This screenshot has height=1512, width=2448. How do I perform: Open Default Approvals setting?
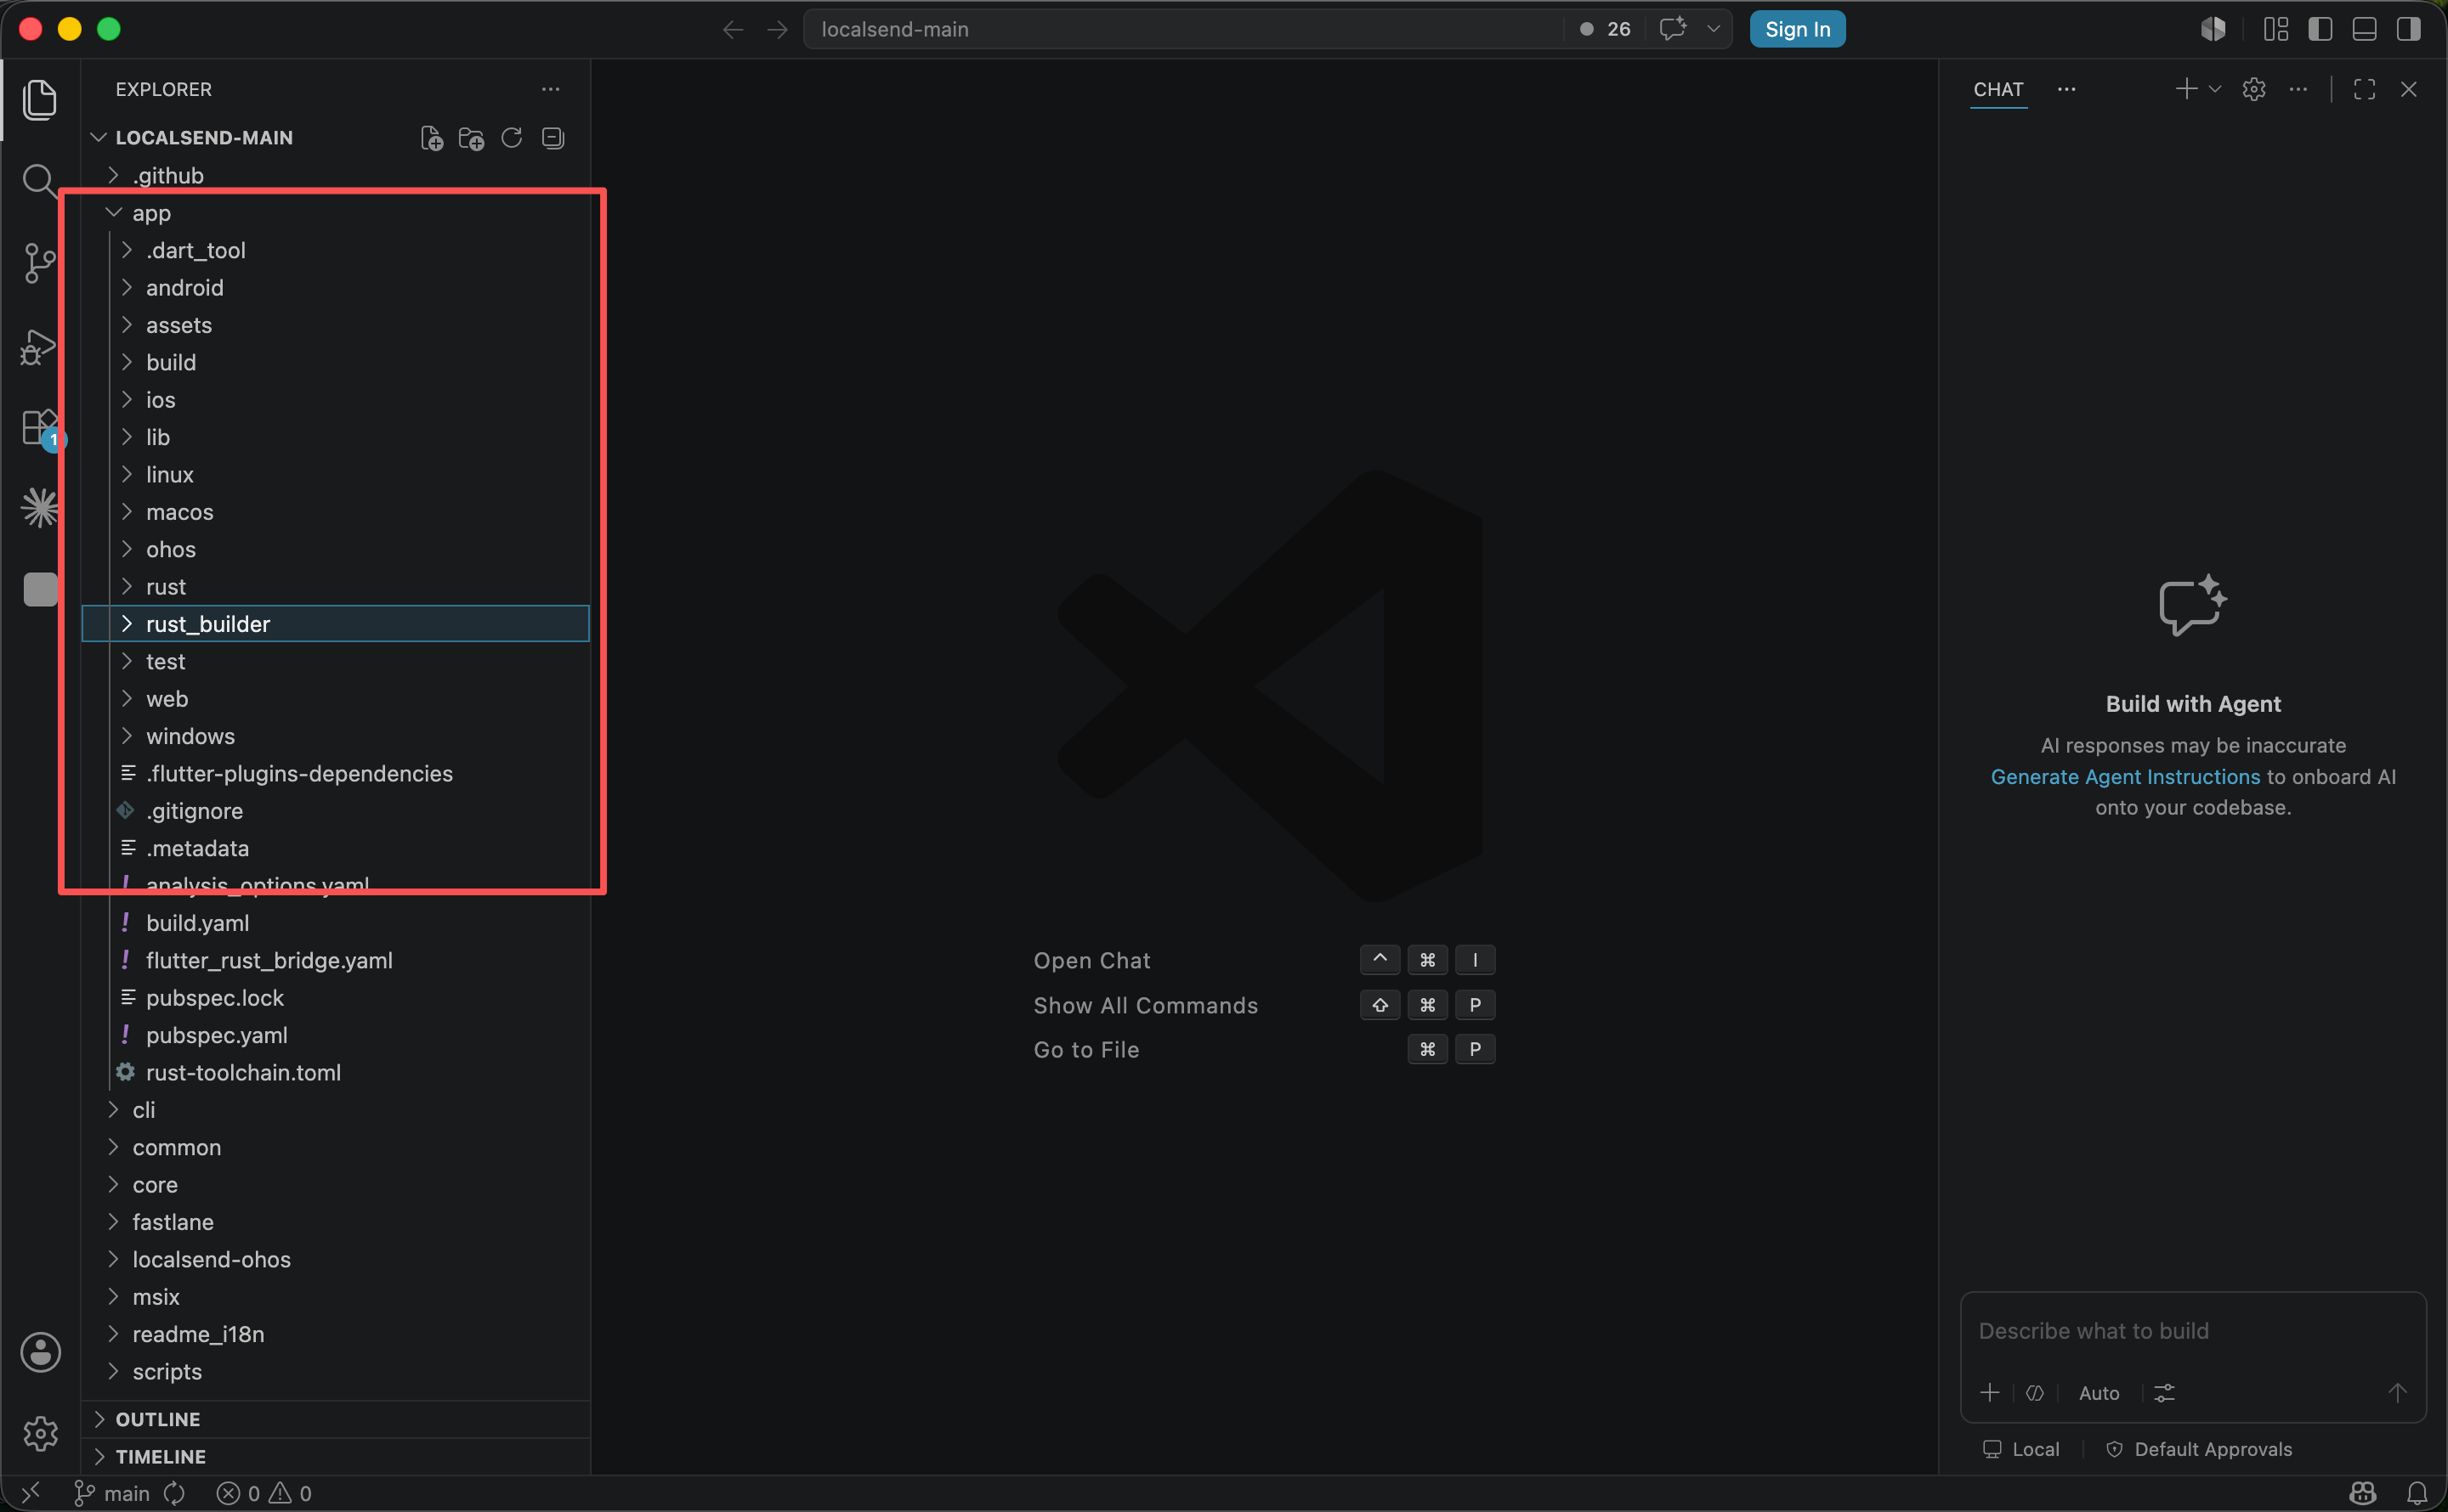(x=2198, y=1449)
